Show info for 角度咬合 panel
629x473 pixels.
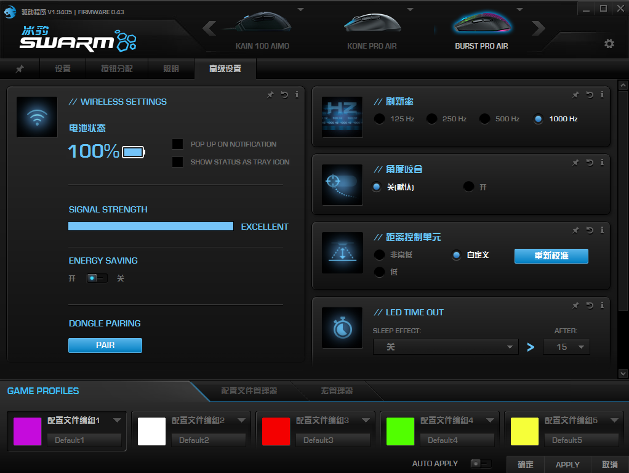[x=602, y=163]
